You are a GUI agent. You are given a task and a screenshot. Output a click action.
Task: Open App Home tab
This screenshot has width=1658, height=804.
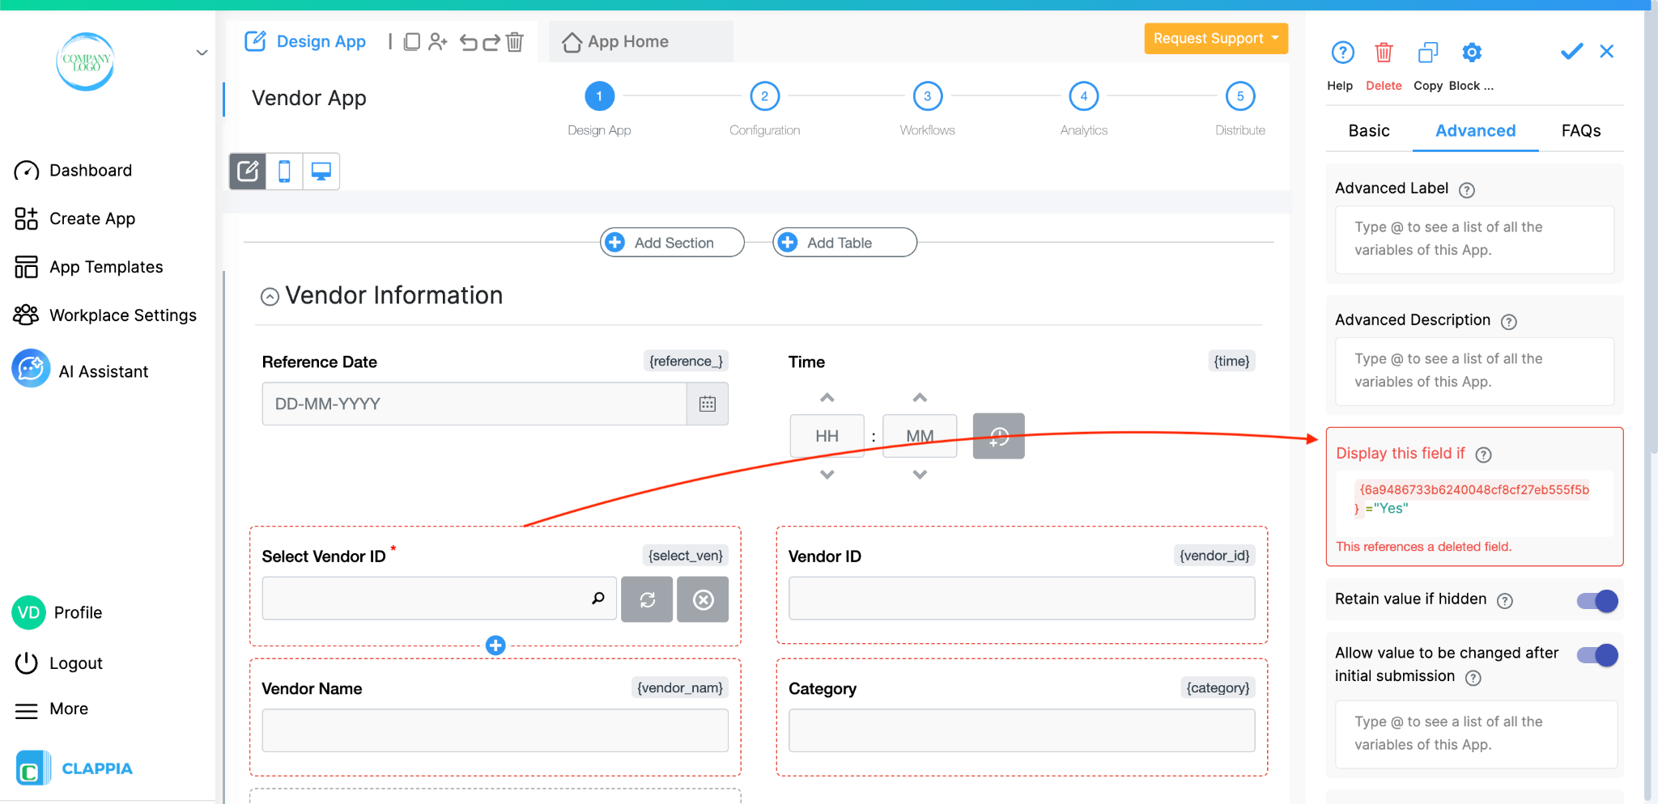[x=640, y=41]
